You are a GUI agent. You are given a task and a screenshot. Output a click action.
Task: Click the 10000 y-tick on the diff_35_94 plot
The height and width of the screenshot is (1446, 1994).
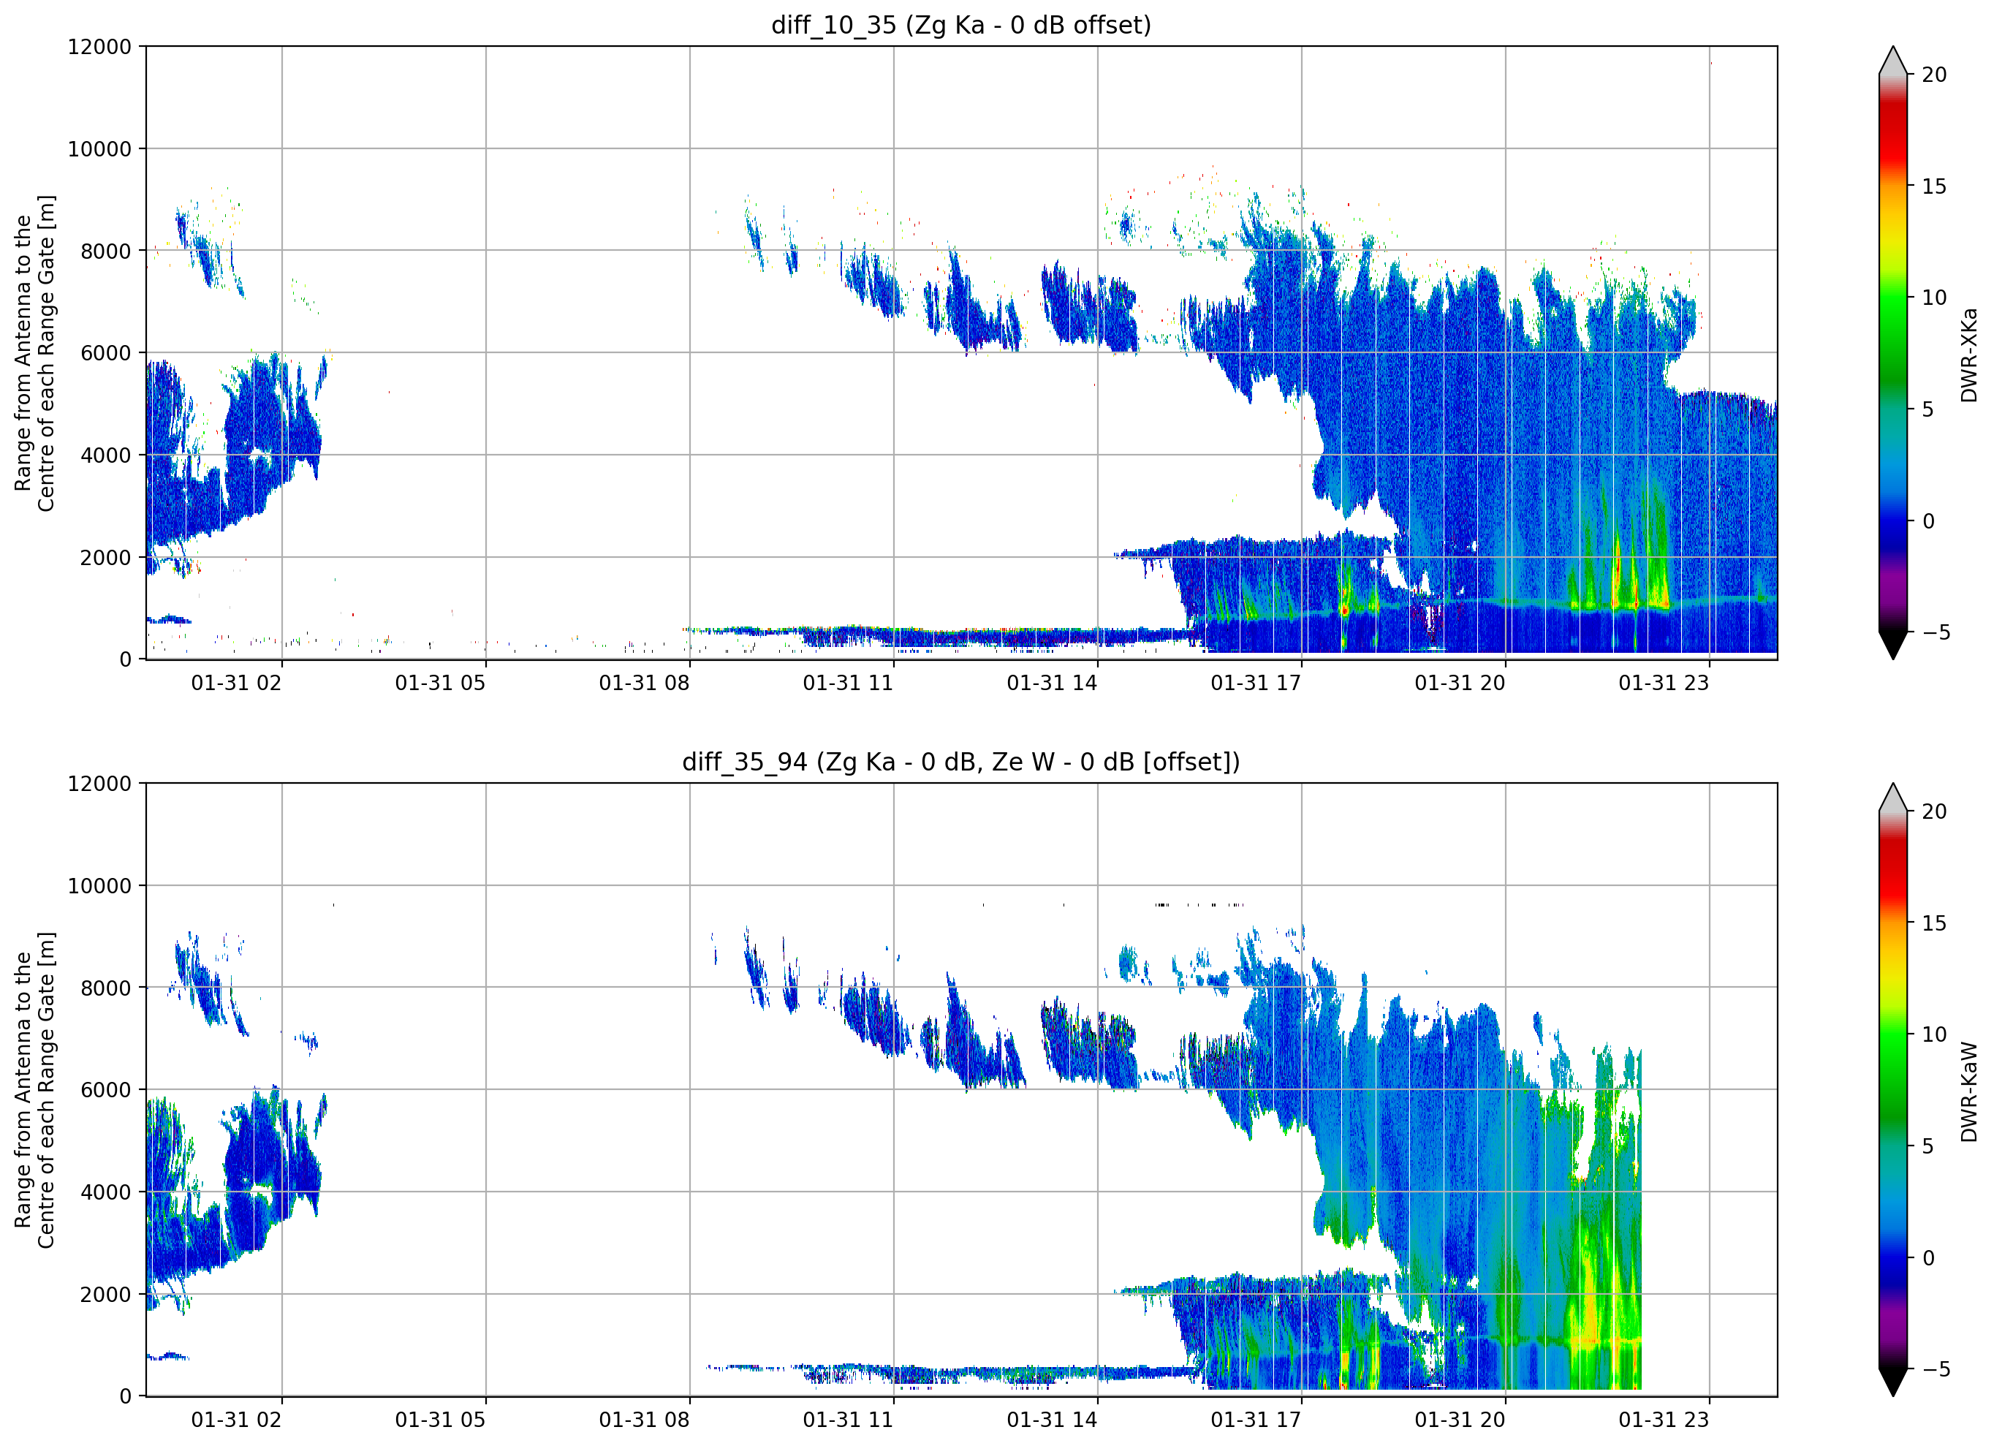[x=99, y=886]
